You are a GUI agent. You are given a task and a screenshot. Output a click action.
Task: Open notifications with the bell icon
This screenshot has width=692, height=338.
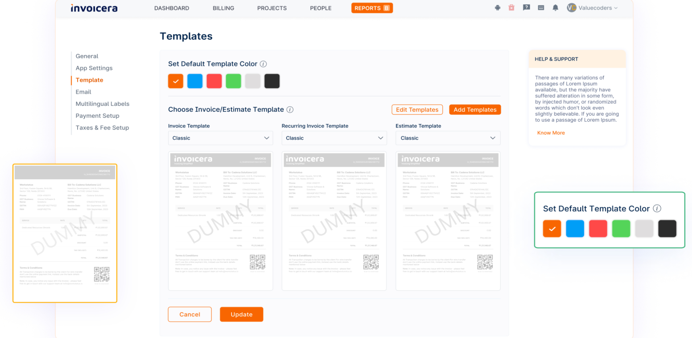click(x=555, y=8)
